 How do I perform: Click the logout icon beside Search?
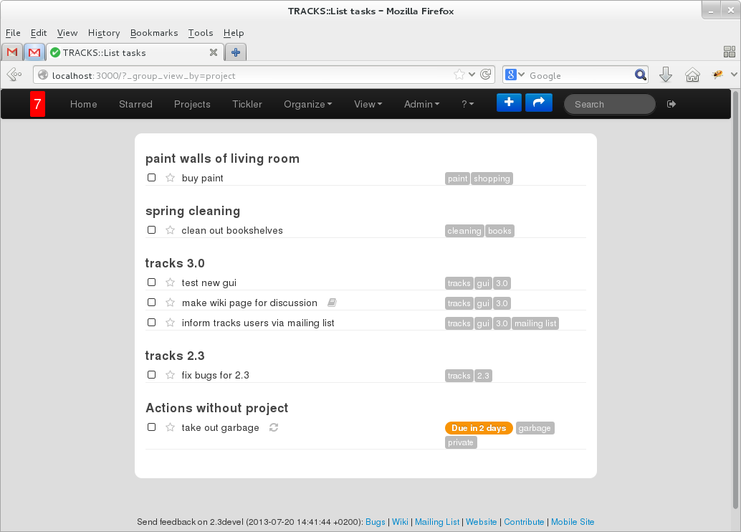(671, 105)
